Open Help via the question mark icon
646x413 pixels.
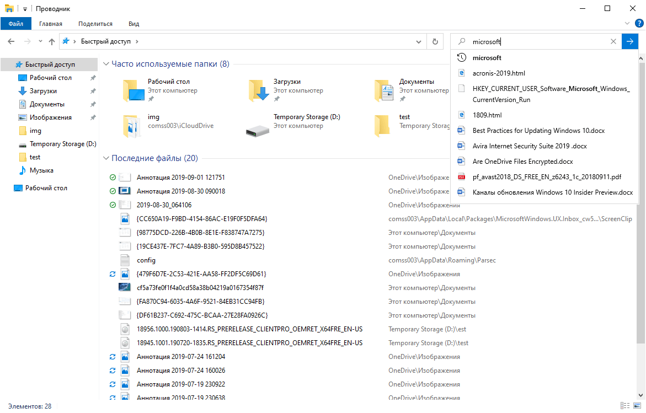[x=640, y=23]
